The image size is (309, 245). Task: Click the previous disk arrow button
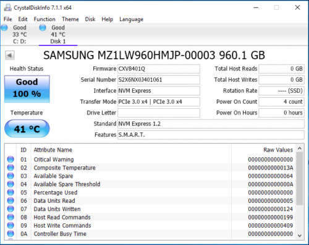(x=10, y=55)
